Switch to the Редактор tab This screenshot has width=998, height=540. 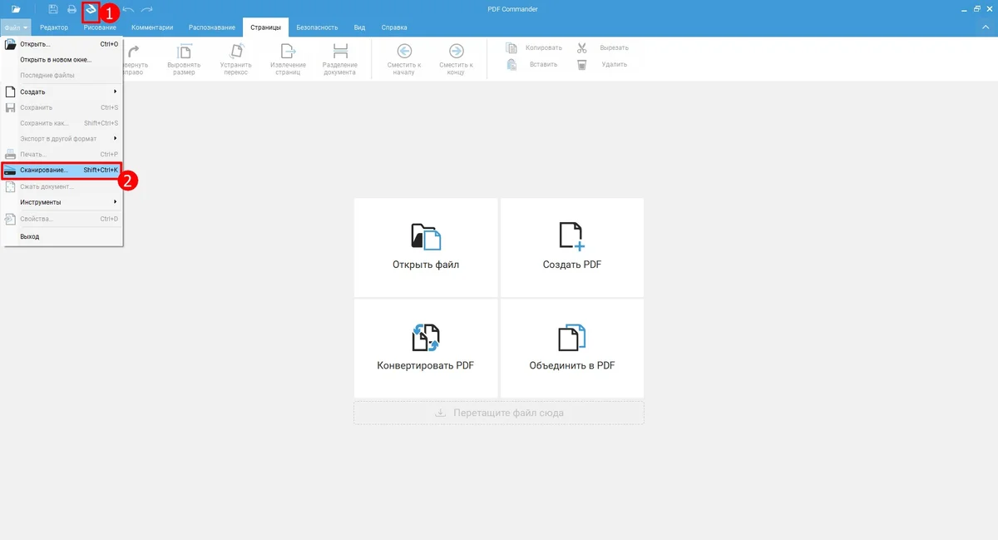pos(54,27)
